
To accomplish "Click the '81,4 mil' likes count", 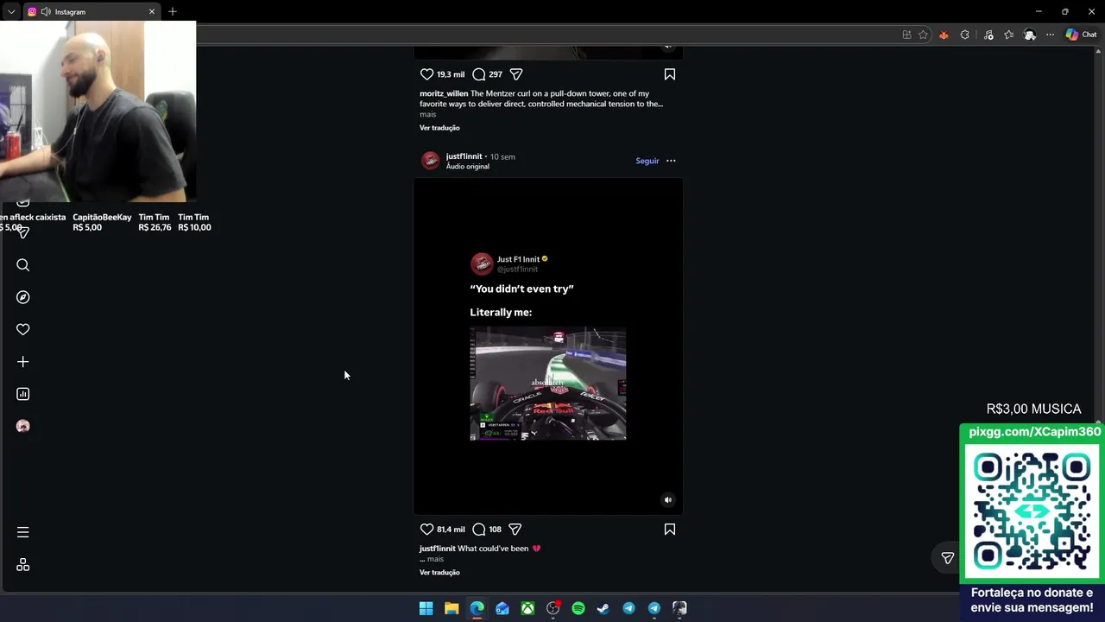I will 451,530.
